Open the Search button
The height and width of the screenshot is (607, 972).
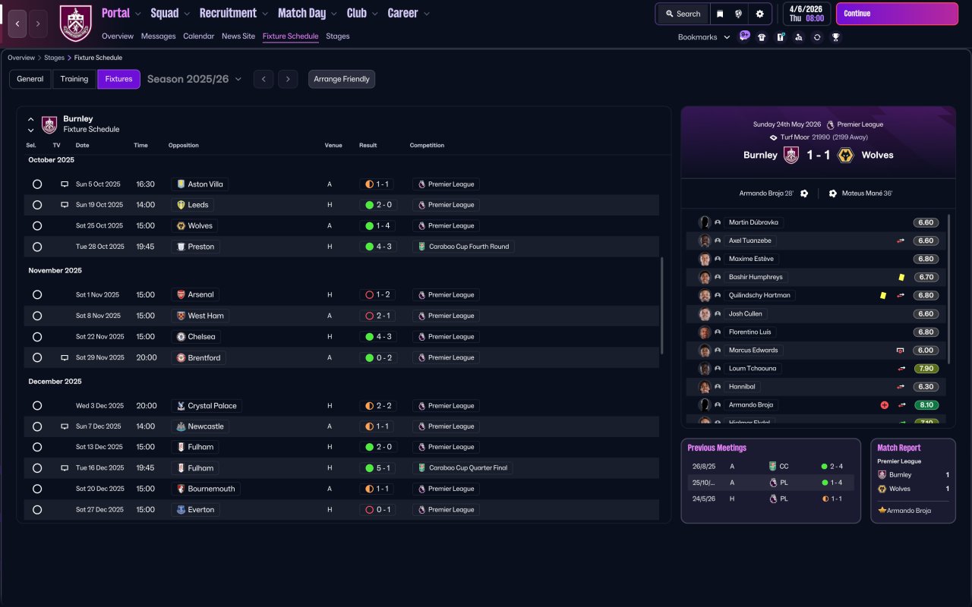click(682, 14)
